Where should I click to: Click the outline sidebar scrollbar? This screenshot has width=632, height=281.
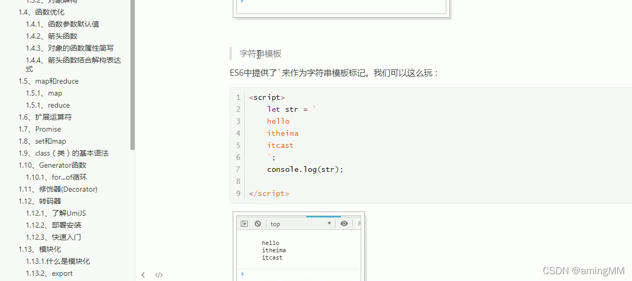(133, 75)
